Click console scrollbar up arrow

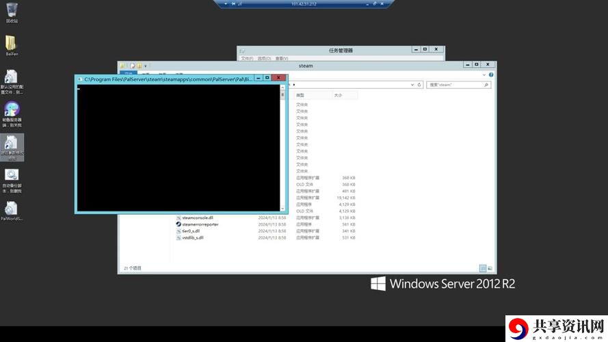(282, 88)
